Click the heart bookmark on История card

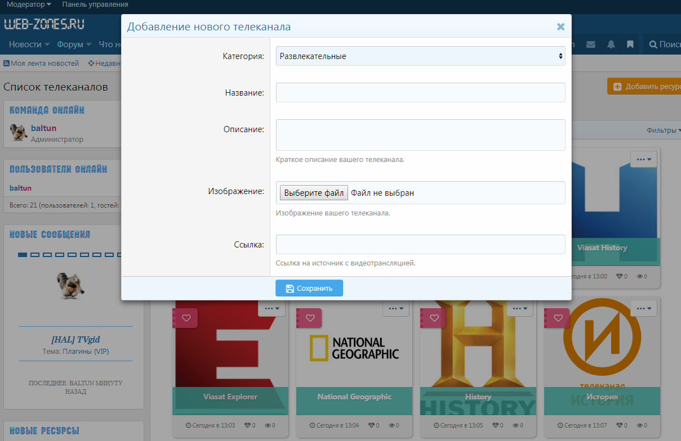[557, 318]
